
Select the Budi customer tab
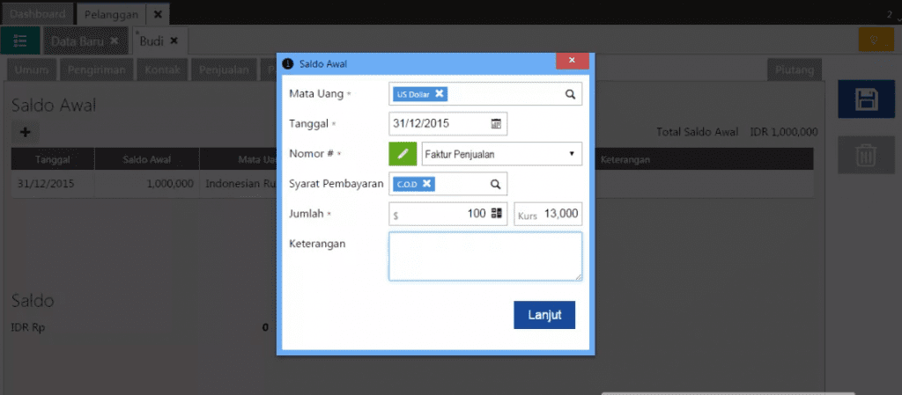pyautogui.click(x=152, y=40)
